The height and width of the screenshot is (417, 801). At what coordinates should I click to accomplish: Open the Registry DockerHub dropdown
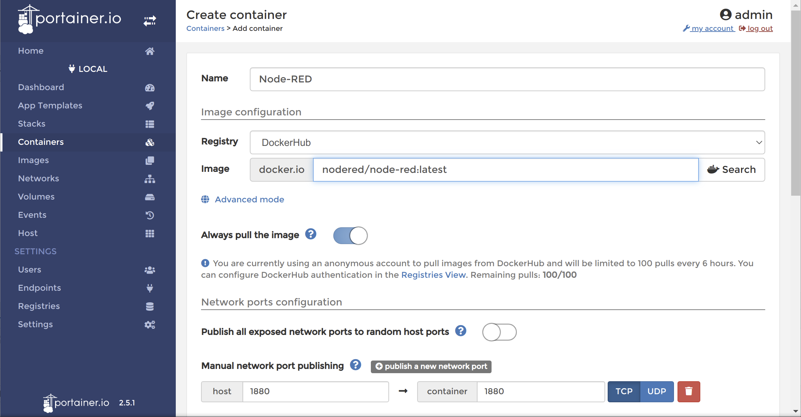(507, 142)
